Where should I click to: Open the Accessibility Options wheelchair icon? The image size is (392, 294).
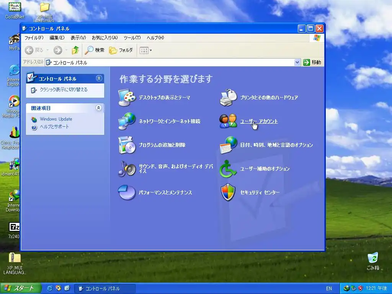pos(228,169)
